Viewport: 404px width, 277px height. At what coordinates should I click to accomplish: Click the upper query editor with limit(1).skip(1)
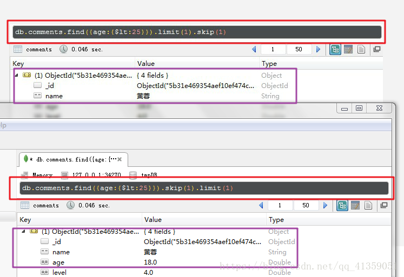(x=197, y=32)
